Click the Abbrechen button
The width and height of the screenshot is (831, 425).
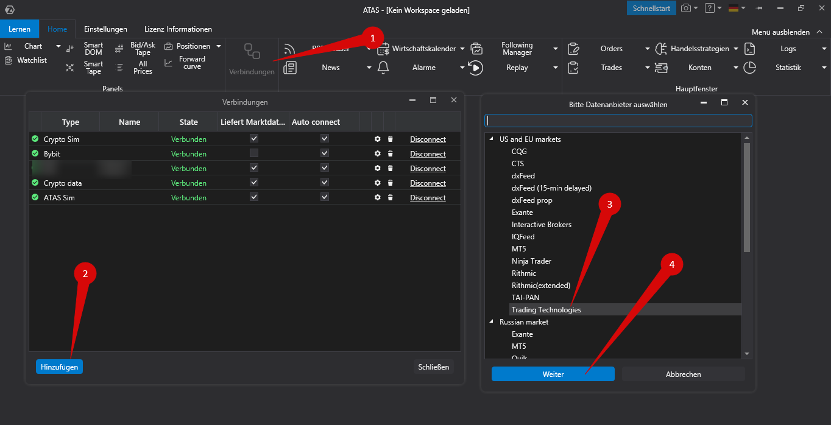[684, 374]
